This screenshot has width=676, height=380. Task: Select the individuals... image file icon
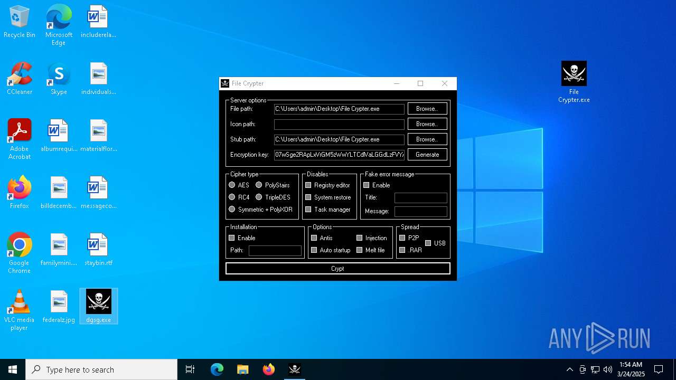click(98, 79)
